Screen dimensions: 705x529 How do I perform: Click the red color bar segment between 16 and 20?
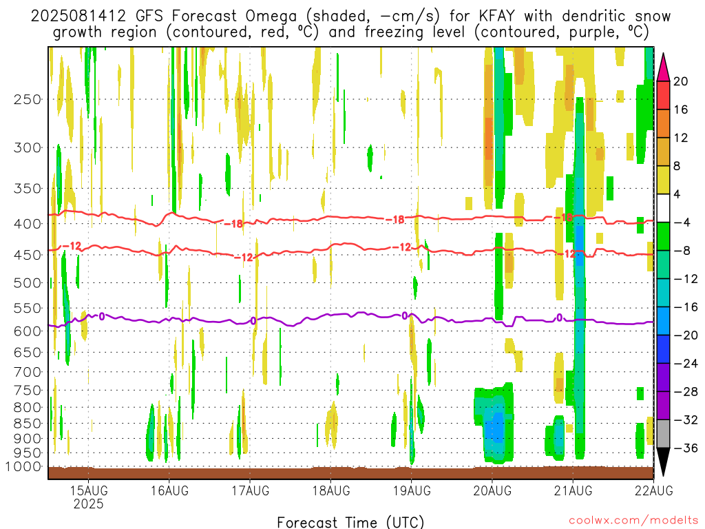[663, 95]
